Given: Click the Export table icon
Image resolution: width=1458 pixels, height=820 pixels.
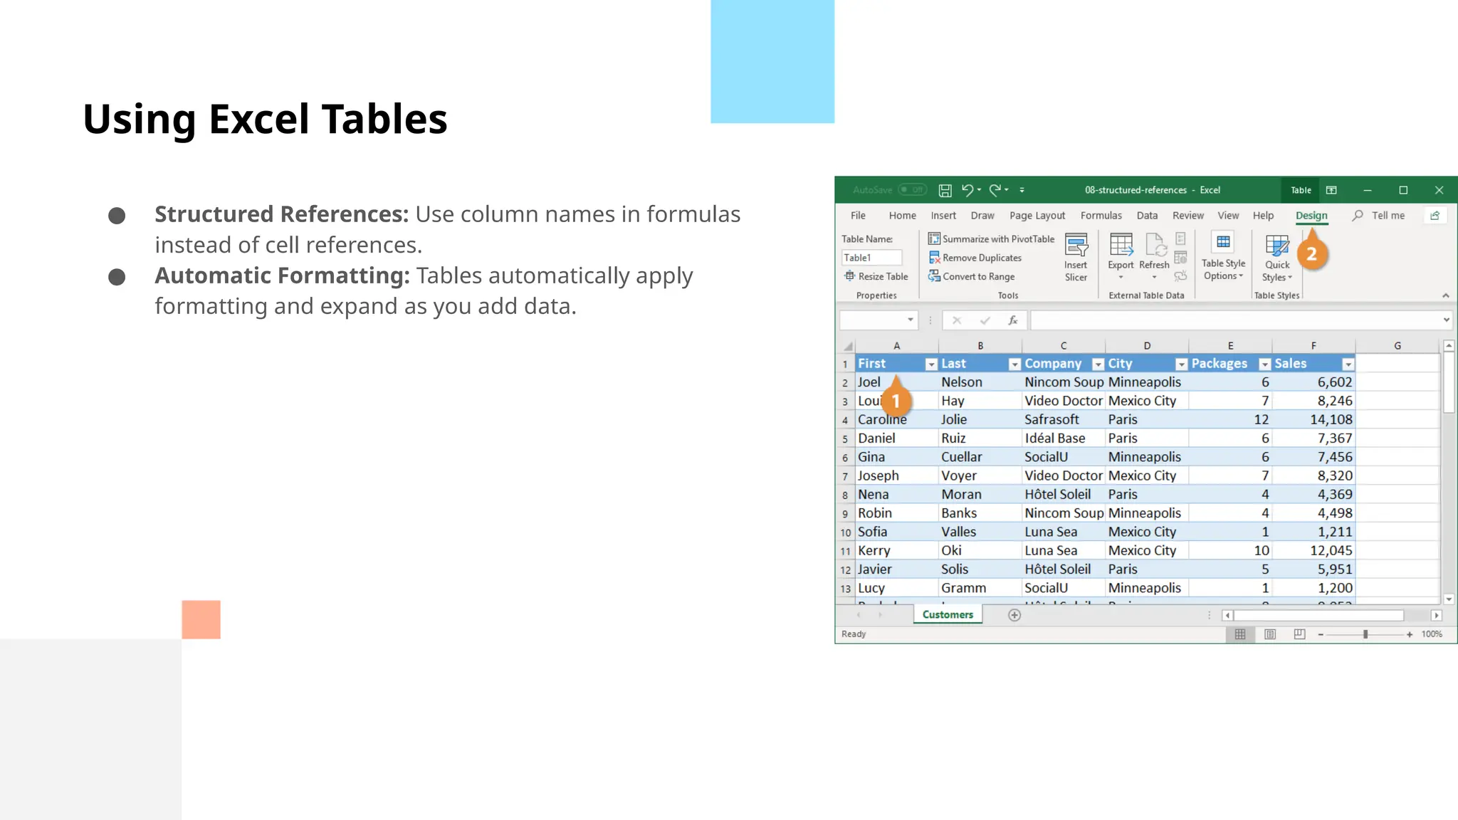Looking at the screenshot, I should pos(1121,245).
